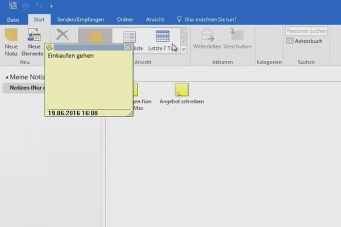Delete selected note with the X icon
This screenshot has width=341, height=227.
coord(63,35)
